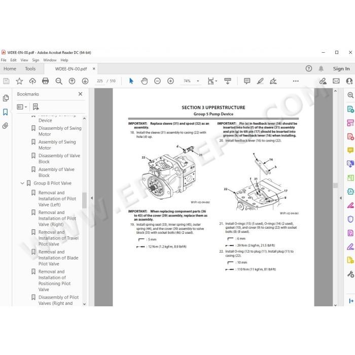The image size is (355, 355).
Task: Open the fit page options
Action: pos(212,81)
